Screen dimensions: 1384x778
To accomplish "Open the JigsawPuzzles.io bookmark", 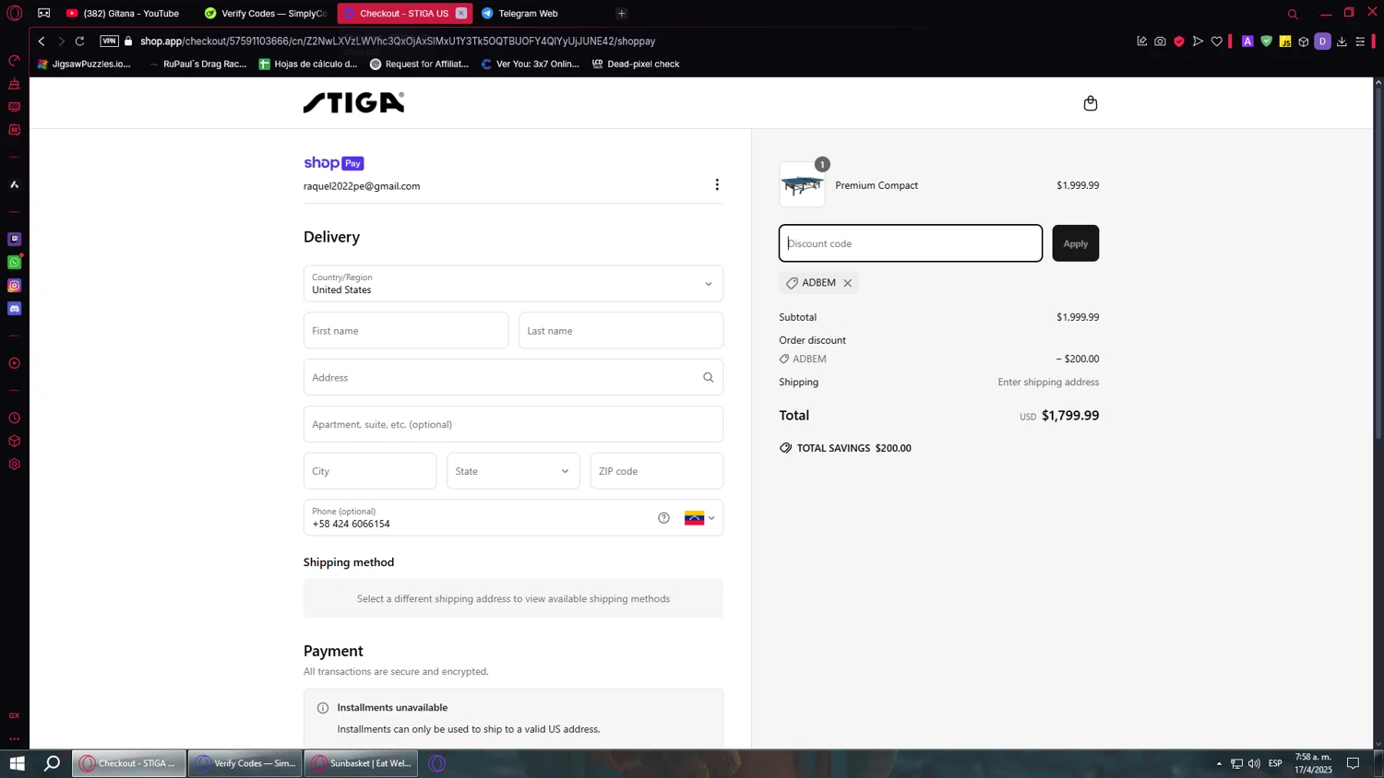I will coord(84,65).
